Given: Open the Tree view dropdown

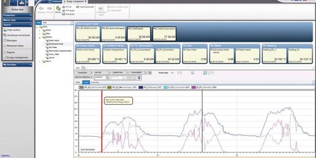Looking at the screenshot, I should pyautogui.click(x=72, y=23).
